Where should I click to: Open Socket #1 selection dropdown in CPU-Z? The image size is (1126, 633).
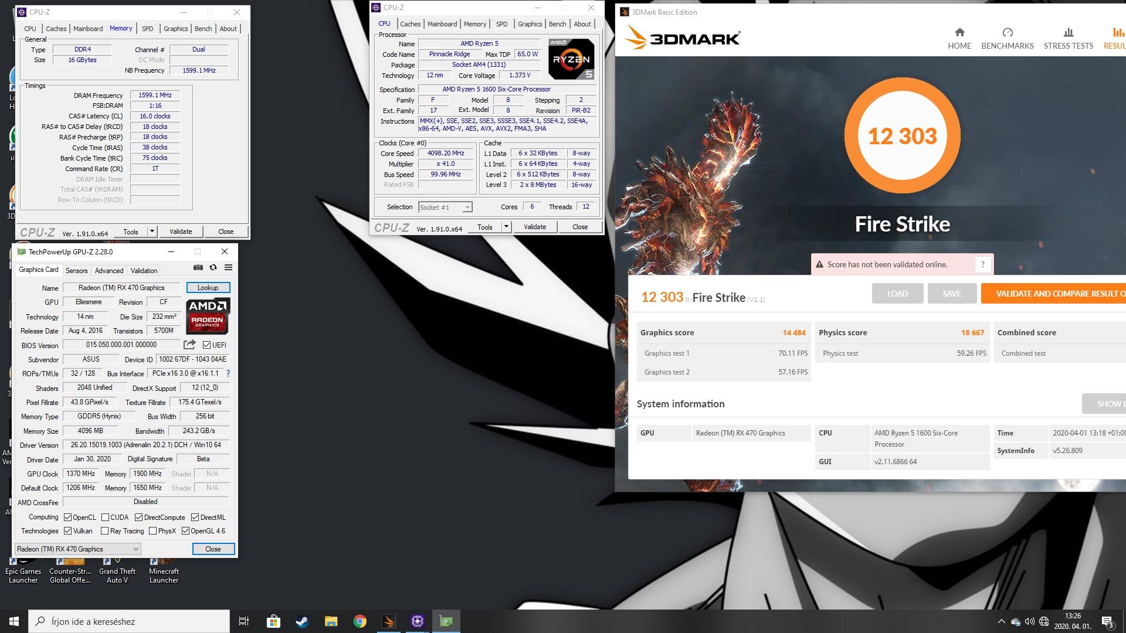coord(445,207)
